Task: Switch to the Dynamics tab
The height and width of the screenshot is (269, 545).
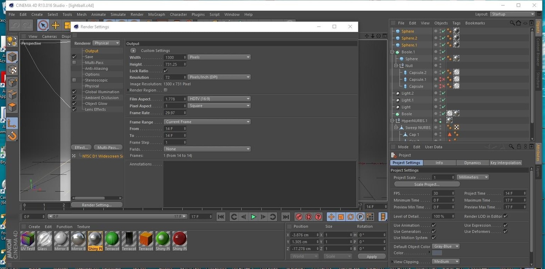Action: 472,163
